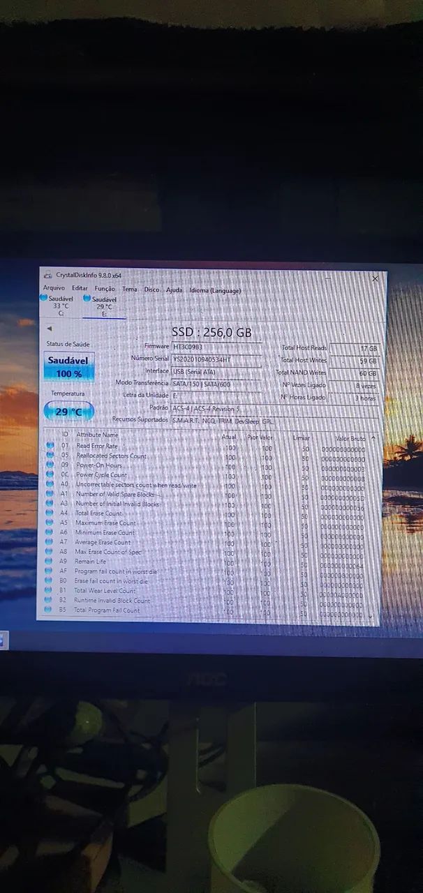Select the Power-On Hours attribute name
423x893 pixels.
[x=99, y=465]
